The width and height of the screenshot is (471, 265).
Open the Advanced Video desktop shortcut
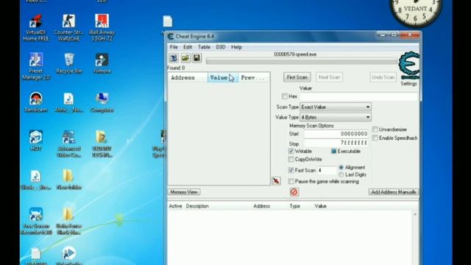[x=68, y=144]
